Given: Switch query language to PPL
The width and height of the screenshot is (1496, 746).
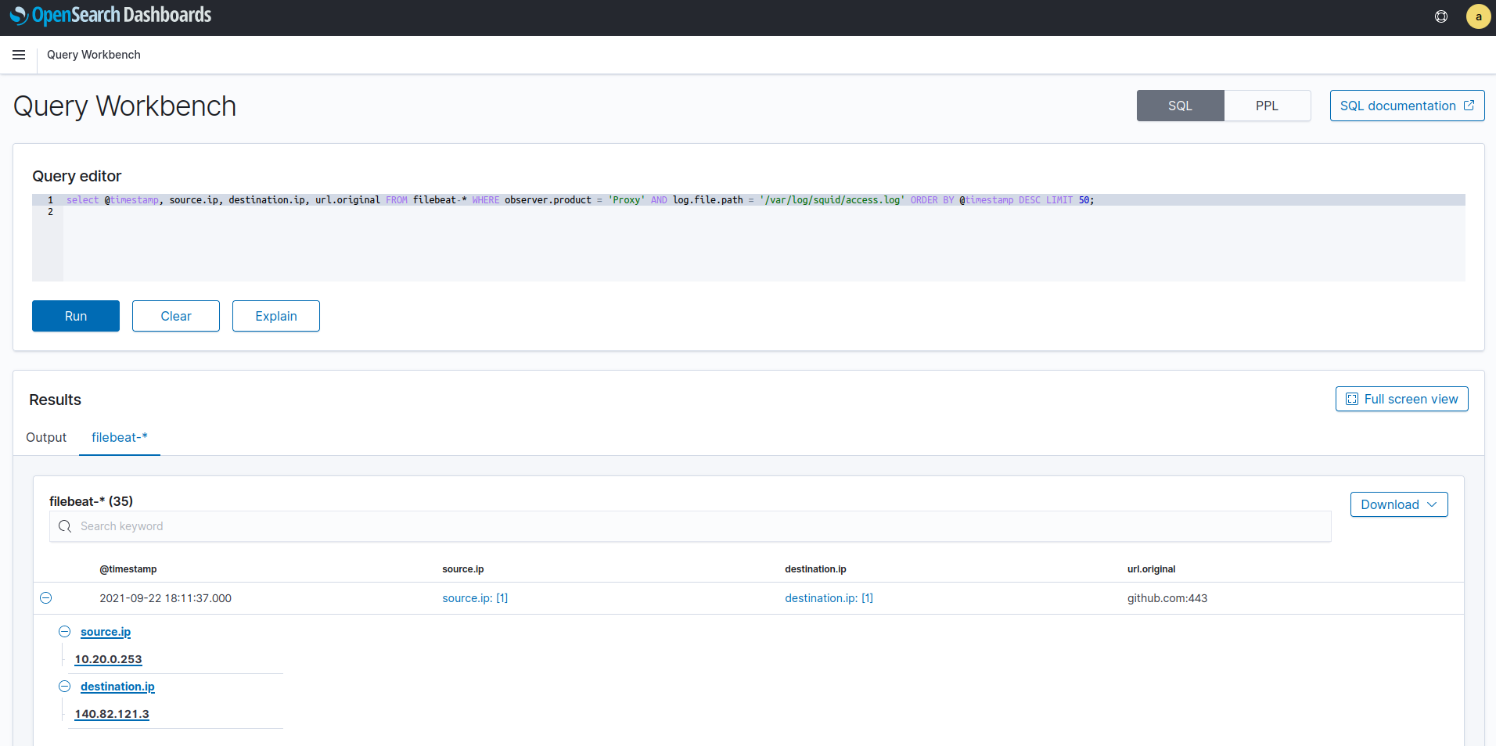Looking at the screenshot, I should (x=1267, y=106).
